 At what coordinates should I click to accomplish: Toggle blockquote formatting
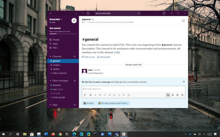(124, 95)
